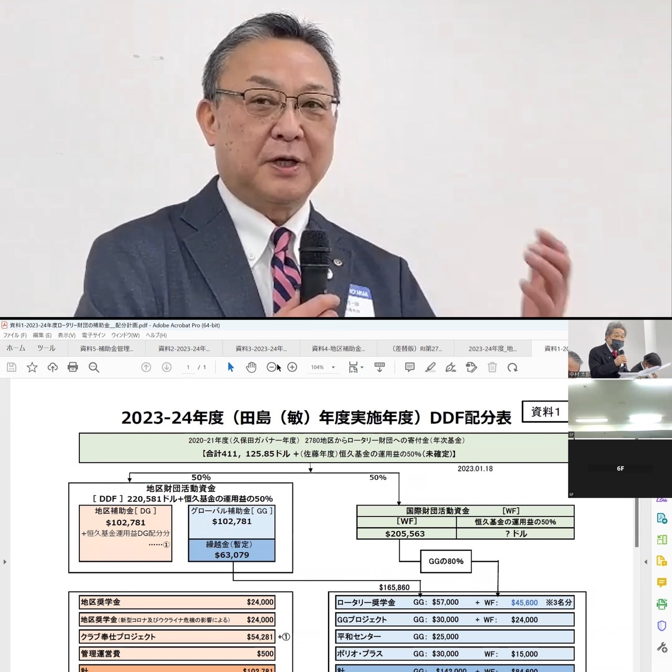The width and height of the screenshot is (672, 672).
Task: Click the $205,563 WF amount cell
Action: (406, 533)
